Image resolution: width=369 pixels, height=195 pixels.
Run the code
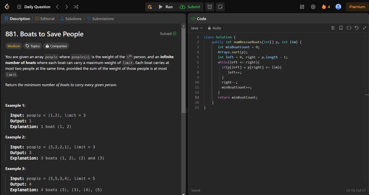coord(166,7)
